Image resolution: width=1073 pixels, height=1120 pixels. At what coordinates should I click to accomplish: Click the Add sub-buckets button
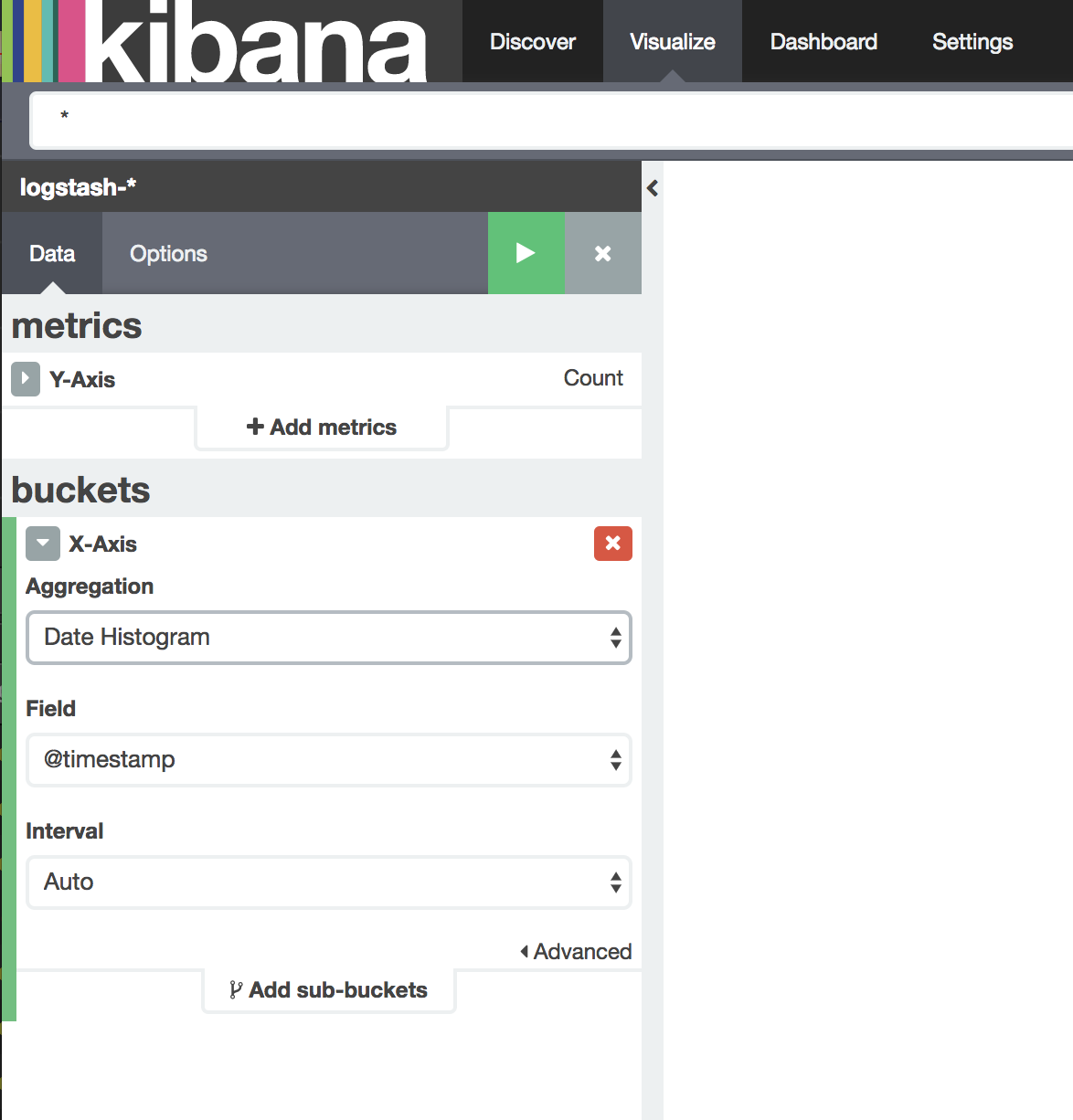pyautogui.click(x=329, y=990)
